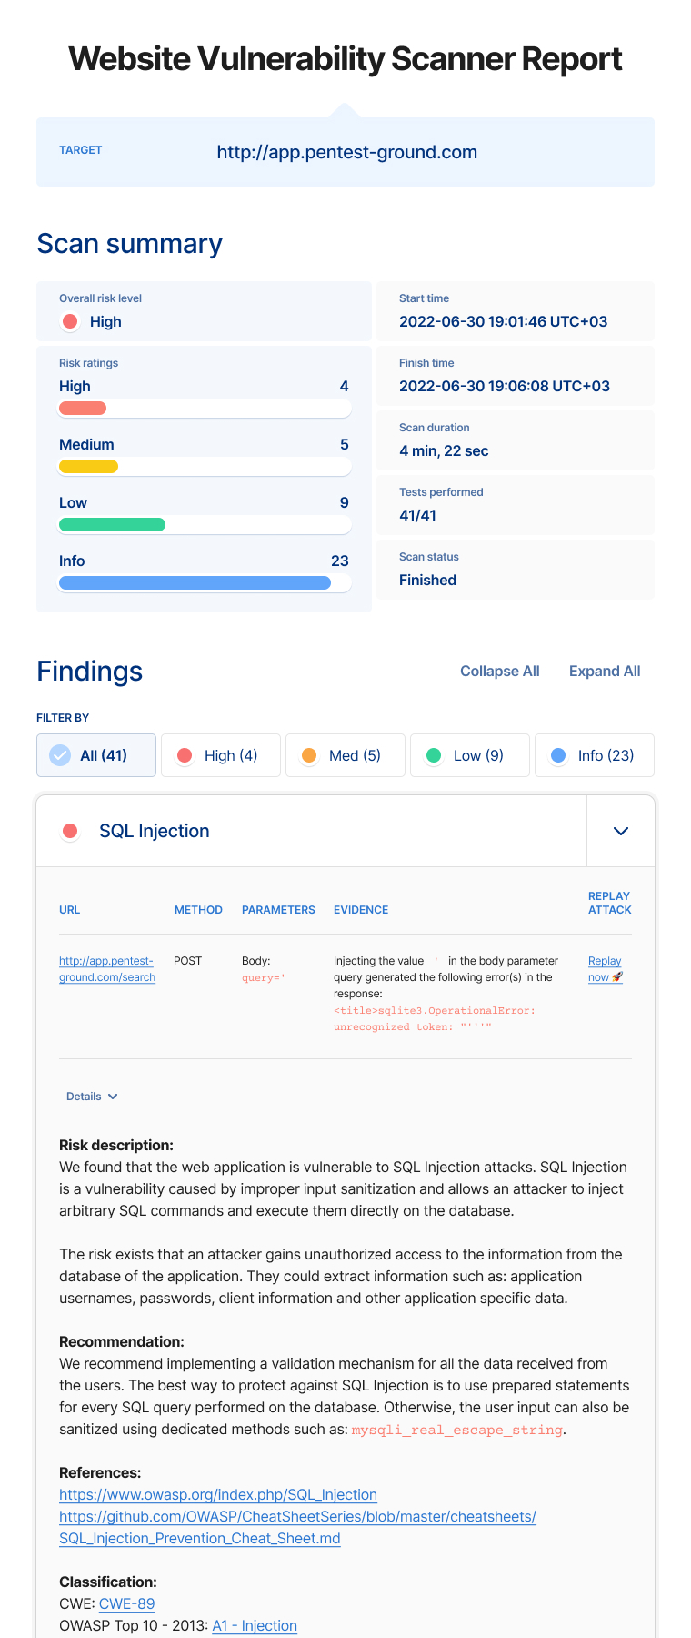Click the sqlite3.OperationalError evidence text
This screenshot has height=1638, width=691.
coord(435,1018)
